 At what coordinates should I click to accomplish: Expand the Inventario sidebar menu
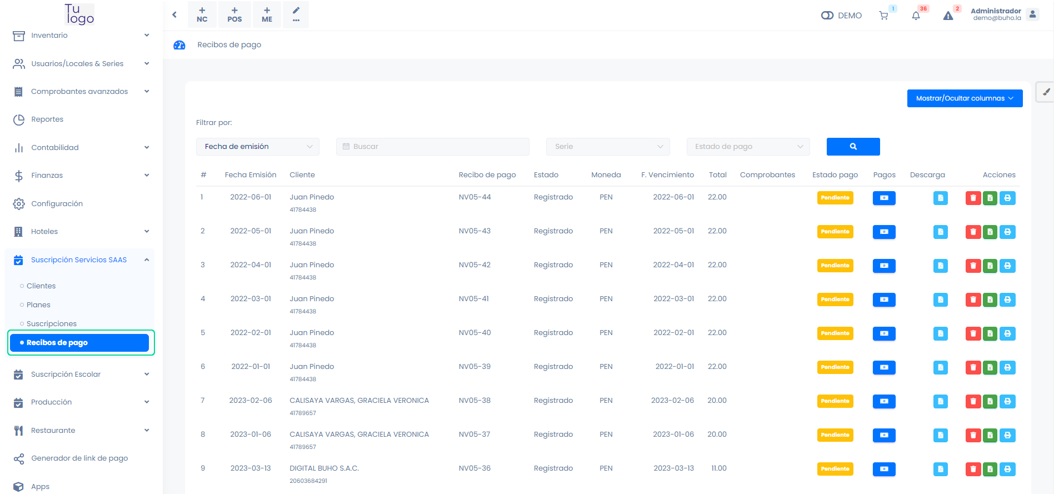[x=81, y=36]
